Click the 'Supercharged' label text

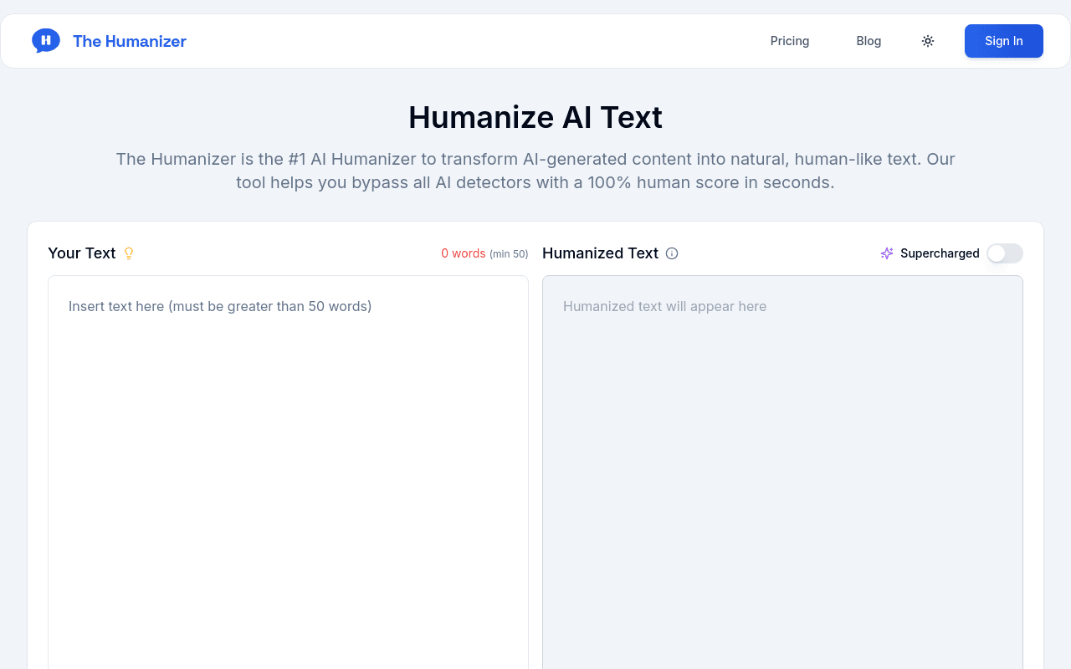coord(940,253)
